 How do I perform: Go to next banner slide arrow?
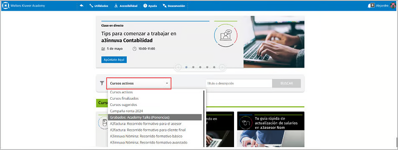point(222,67)
